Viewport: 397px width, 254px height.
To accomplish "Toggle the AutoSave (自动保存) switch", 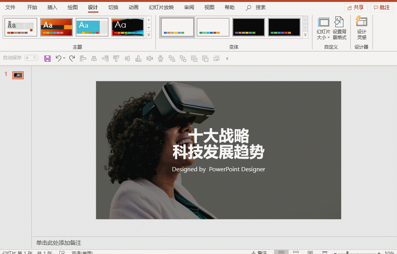I will click(x=31, y=58).
